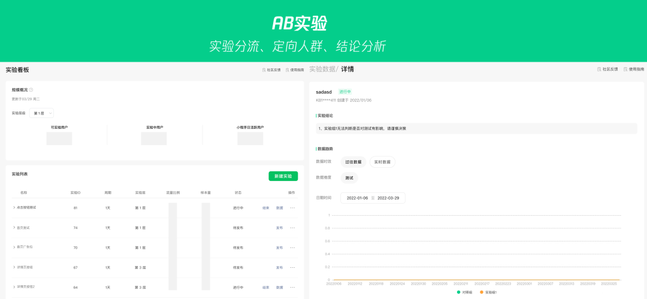Expand the 首页广告位 experiment row
The height and width of the screenshot is (299, 647).
pos(14,247)
